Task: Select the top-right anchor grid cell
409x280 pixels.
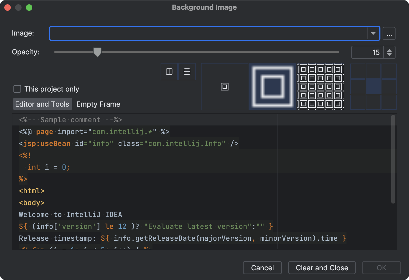Action: point(389,71)
